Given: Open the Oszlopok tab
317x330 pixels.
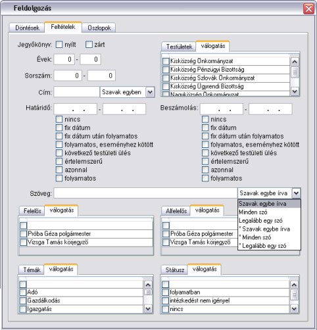Looking at the screenshot, I should 99,28.
